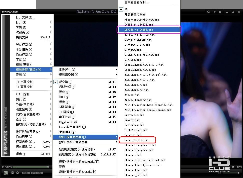Viewport: 243px width, 178px height.
Task: Choose the Emboss.txt shader
Action: [x=149, y=95]
